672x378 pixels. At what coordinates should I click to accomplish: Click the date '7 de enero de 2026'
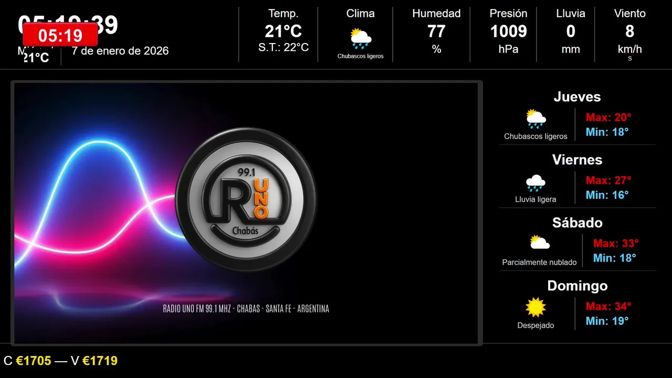coord(120,51)
